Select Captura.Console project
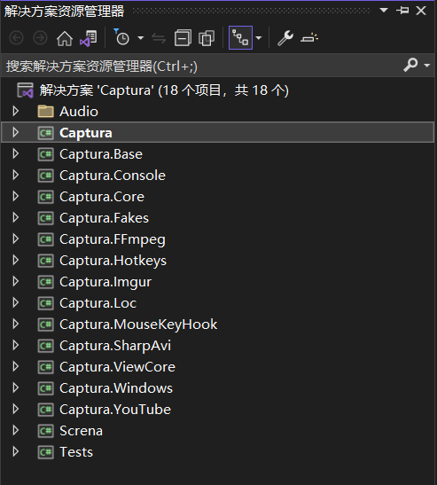 pyautogui.click(x=113, y=176)
